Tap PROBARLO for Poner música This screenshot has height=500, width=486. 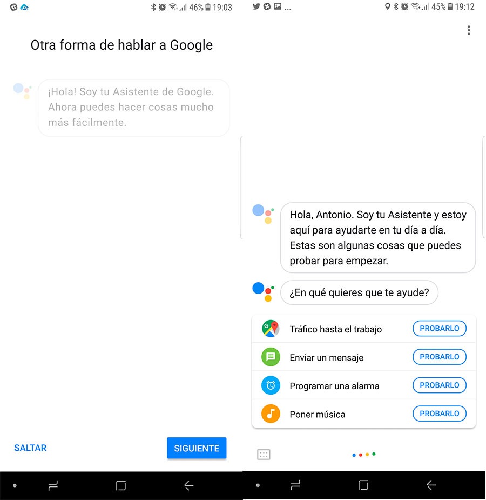coord(439,414)
